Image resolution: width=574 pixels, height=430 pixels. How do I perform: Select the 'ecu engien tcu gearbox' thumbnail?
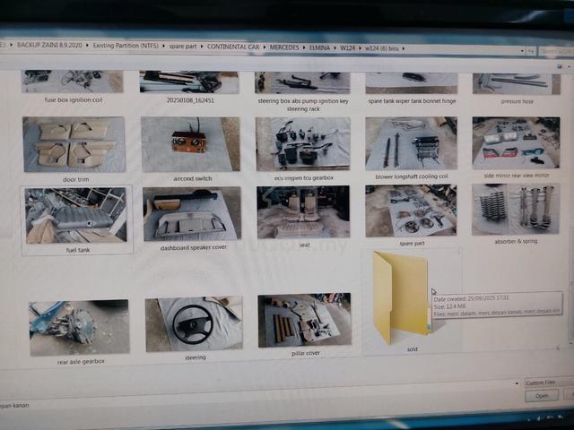(x=303, y=143)
